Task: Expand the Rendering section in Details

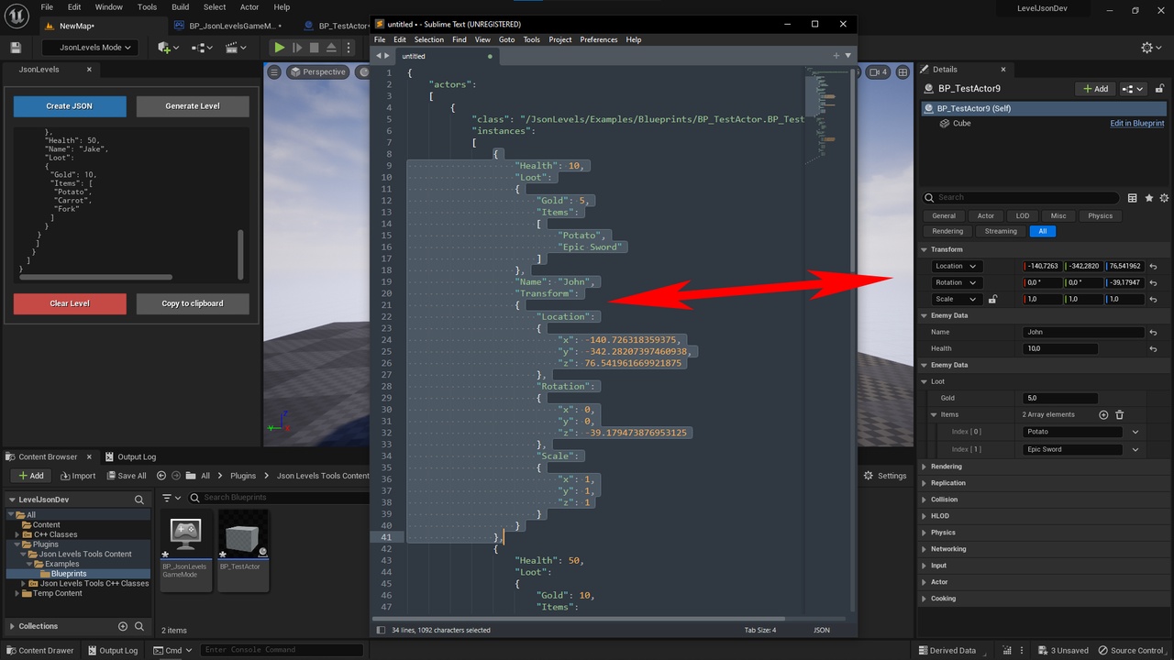Action: coord(925,467)
